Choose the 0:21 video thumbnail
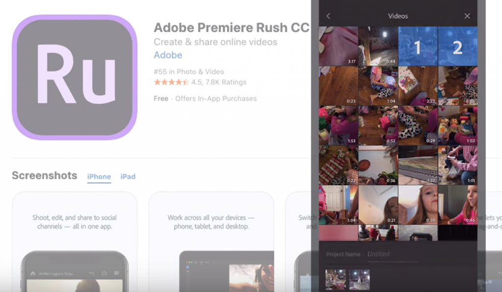502x292 pixels. tap(378, 205)
